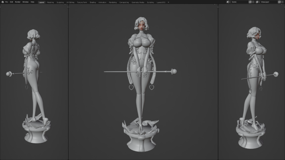The width and height of the screenshot is (285, 160).
Task: Switch to the Shading workspace tab
Action: 93,2
